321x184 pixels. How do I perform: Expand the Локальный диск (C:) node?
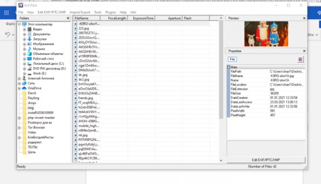24,64
